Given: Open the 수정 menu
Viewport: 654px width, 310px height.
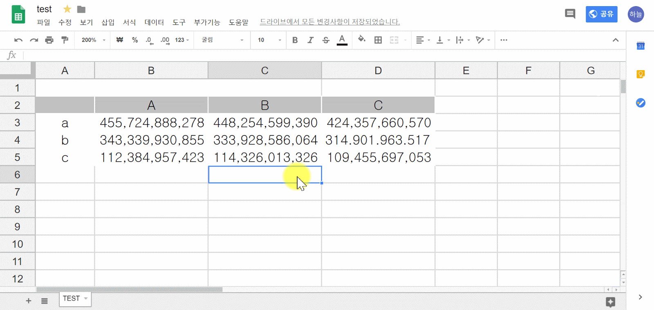Looking at the screenshot, I should (65, 22).
